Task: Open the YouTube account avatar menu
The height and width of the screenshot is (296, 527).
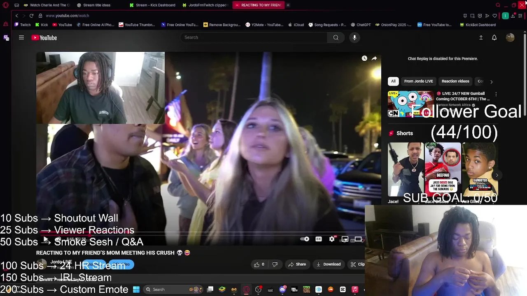Action: click(x=510, y=37)
